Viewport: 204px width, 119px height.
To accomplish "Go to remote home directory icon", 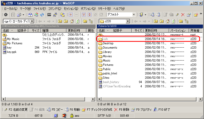I will pyautogui.click(x=168, y=21).
